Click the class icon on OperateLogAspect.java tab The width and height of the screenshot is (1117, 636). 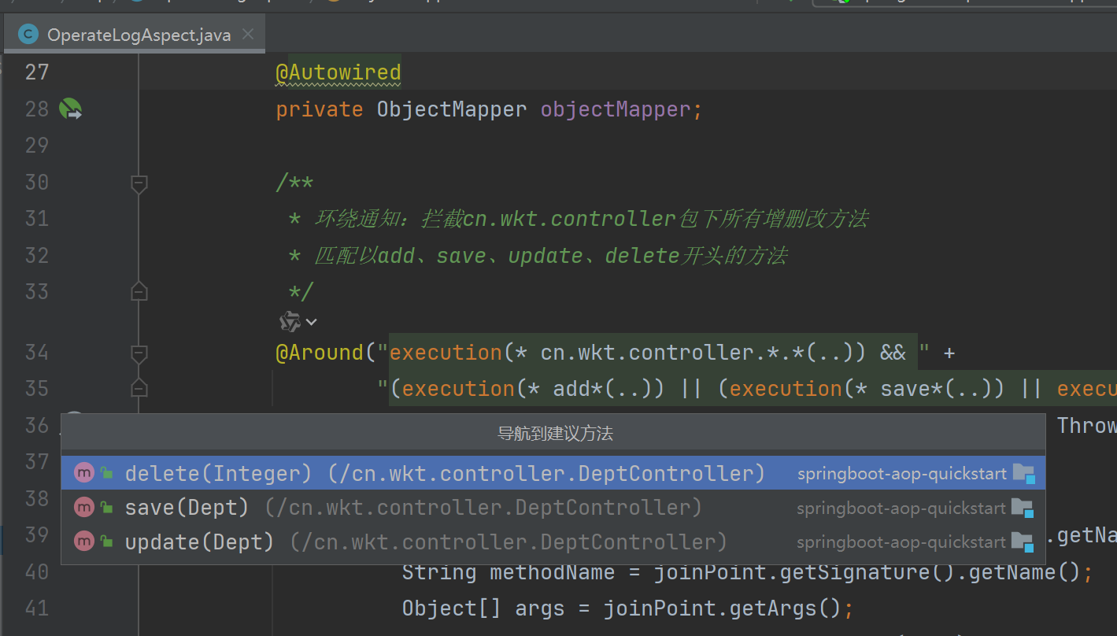pos(28,35)
